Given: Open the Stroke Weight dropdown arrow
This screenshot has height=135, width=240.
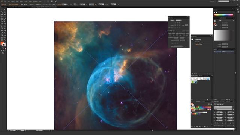Looking at the screenshot, I should (181, 20).
